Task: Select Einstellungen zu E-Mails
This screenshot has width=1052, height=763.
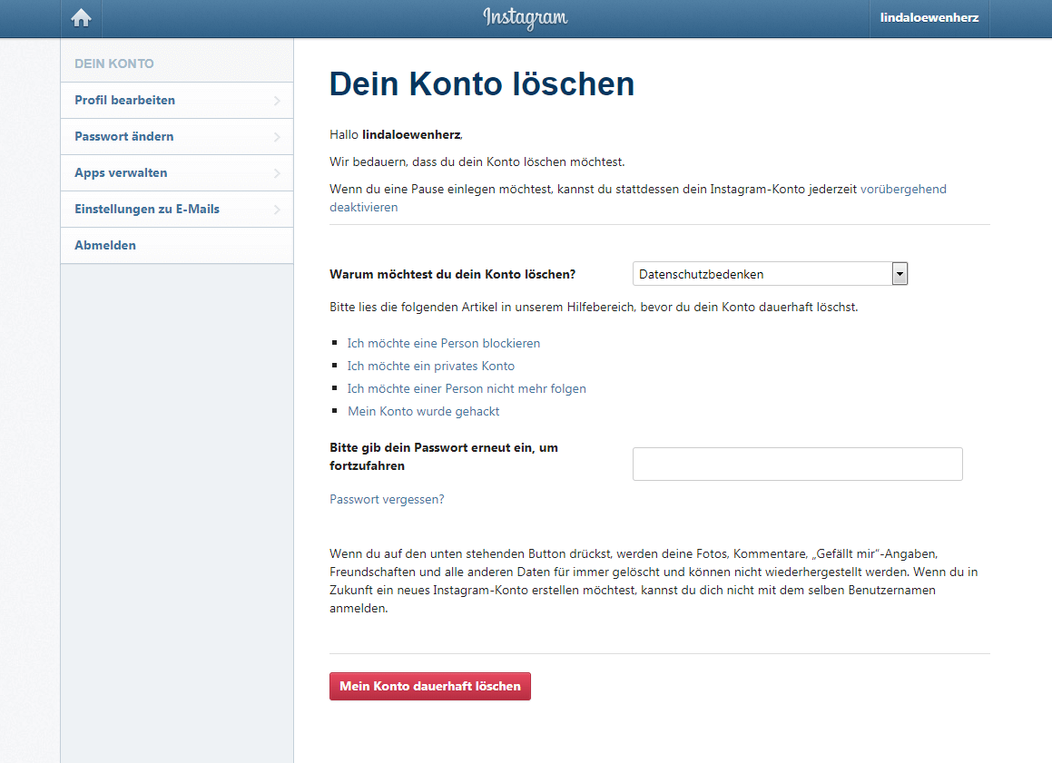Action: tap(147, 209)
